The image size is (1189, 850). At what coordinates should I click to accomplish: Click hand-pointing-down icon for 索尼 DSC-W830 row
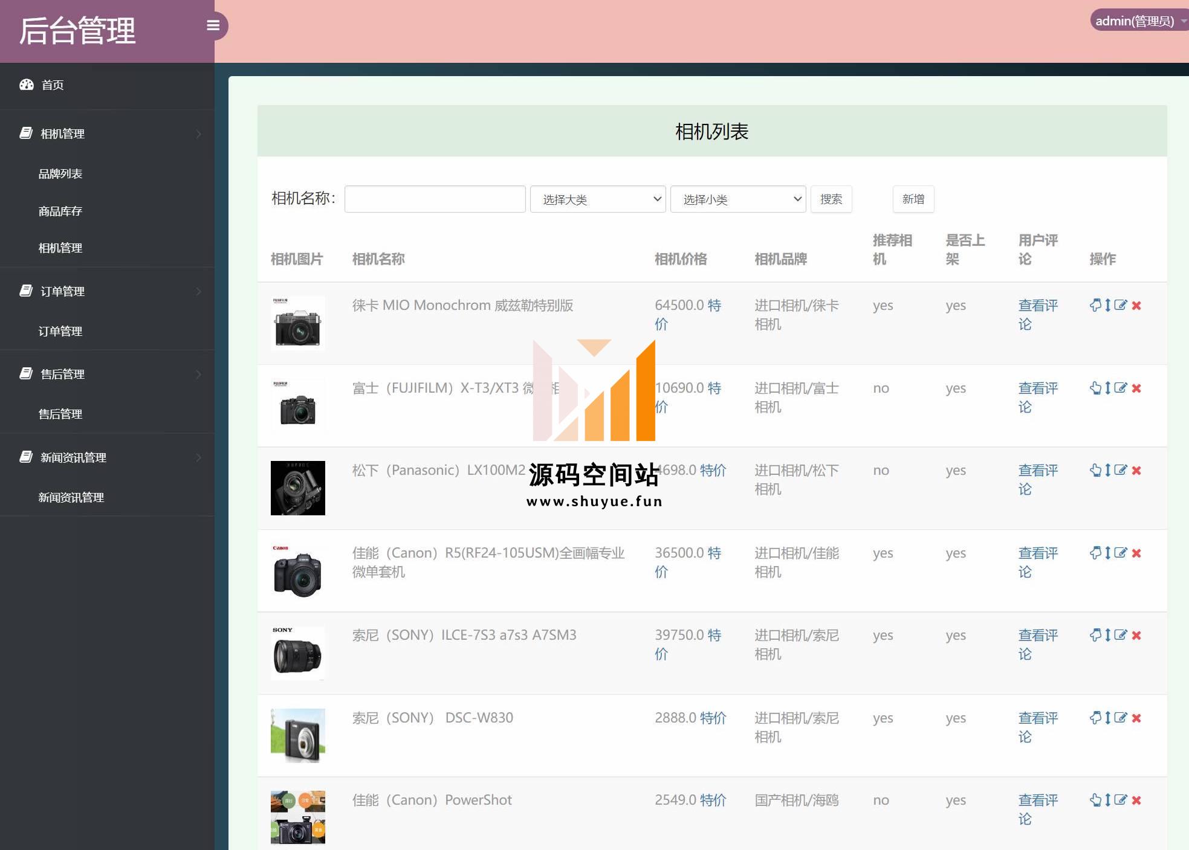(x=1095, y=718)
